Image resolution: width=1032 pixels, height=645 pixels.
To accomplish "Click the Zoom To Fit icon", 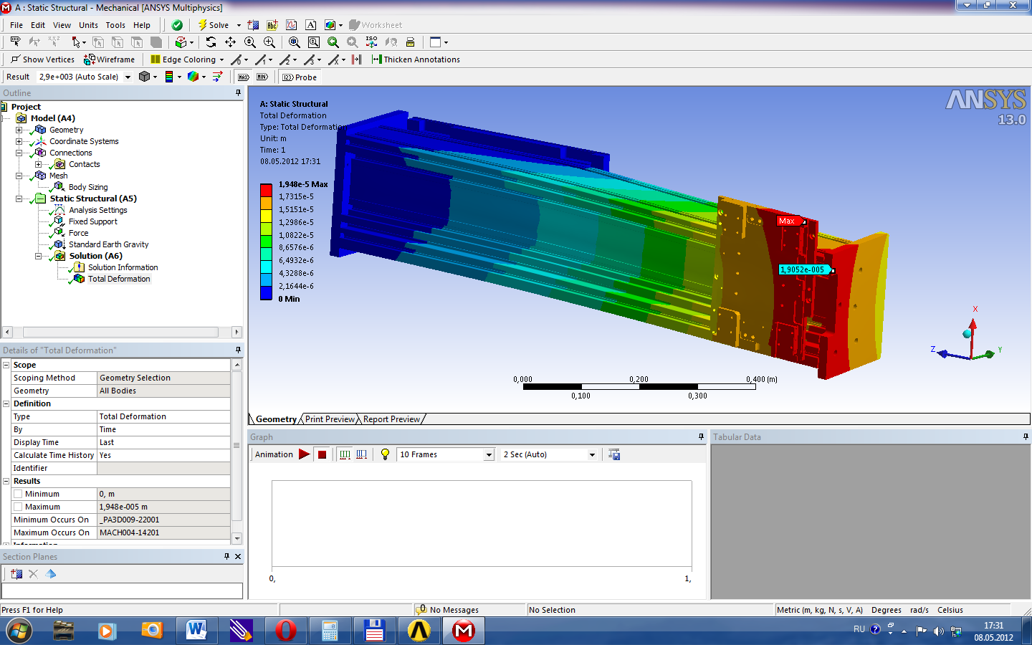I will pos(294,42).
